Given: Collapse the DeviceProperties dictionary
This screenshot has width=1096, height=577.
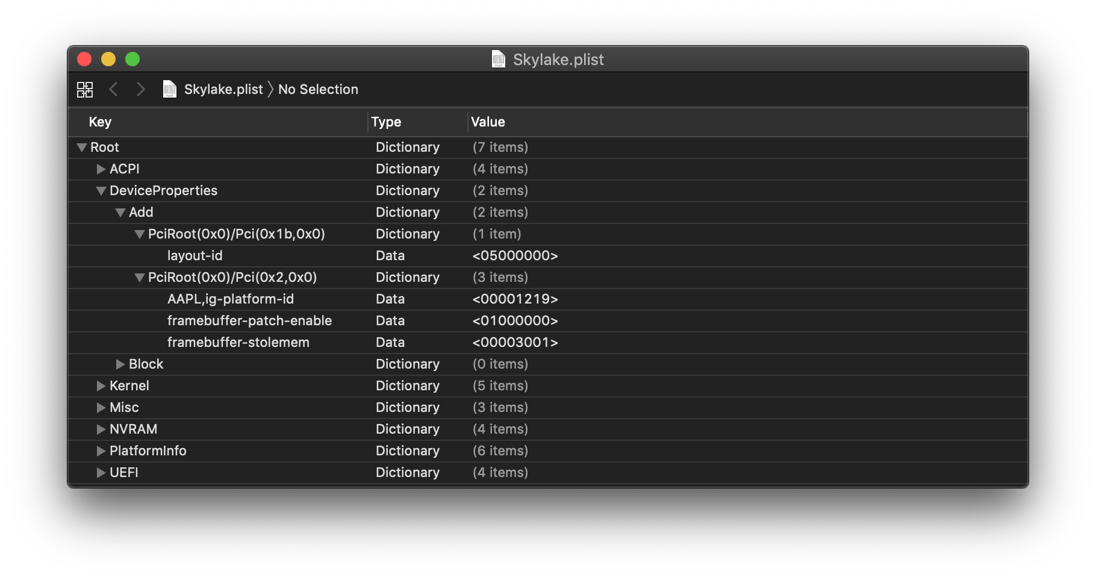Looking at the screenshot, I should 101,190.
